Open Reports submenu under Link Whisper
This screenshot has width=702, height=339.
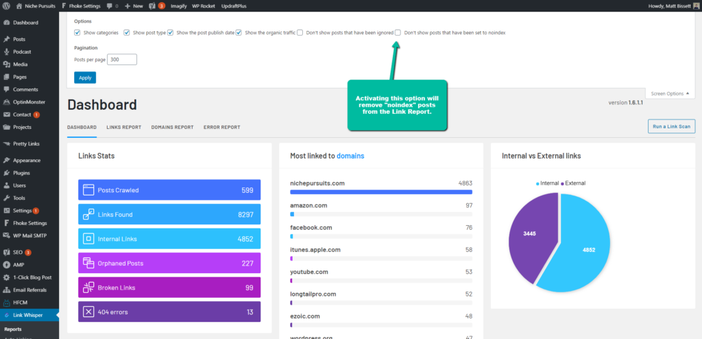pos(12,329)
